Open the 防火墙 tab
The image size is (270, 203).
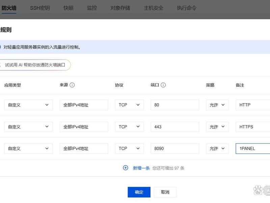(x=9, y=8)
